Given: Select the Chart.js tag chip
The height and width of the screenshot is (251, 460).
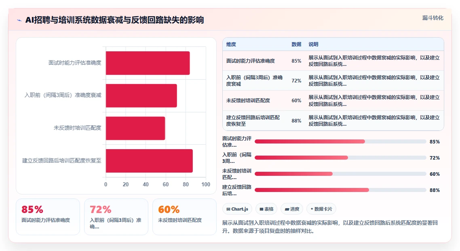Looking at the screenshot, I should (237, 209).
